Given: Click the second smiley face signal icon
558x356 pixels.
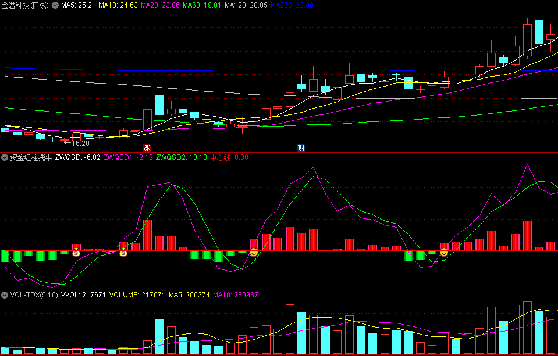Looking at the screenshot, I should (444, 253).
